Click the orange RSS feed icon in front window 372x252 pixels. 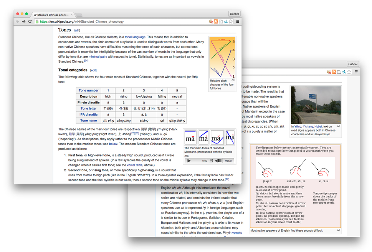(x=216, y=22)
